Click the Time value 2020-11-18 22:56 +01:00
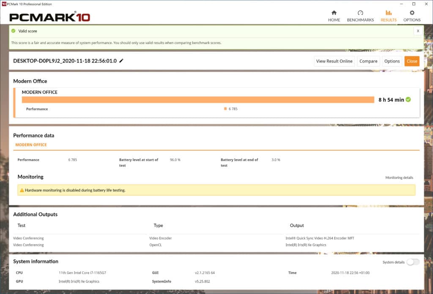Image resolution: width=433 pixels, height=294 pixels. click(350, 273)
